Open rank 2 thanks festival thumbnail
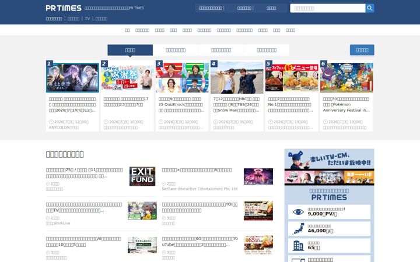420x262 pixels. [x=127, y=78]
